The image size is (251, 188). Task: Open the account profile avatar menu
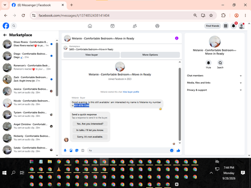coord(241,26)
